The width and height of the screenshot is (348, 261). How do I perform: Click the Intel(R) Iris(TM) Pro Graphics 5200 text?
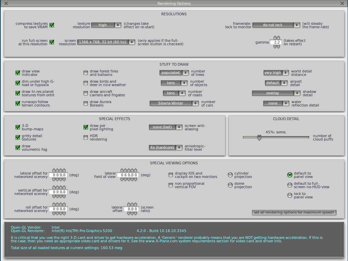click(82, 231)
